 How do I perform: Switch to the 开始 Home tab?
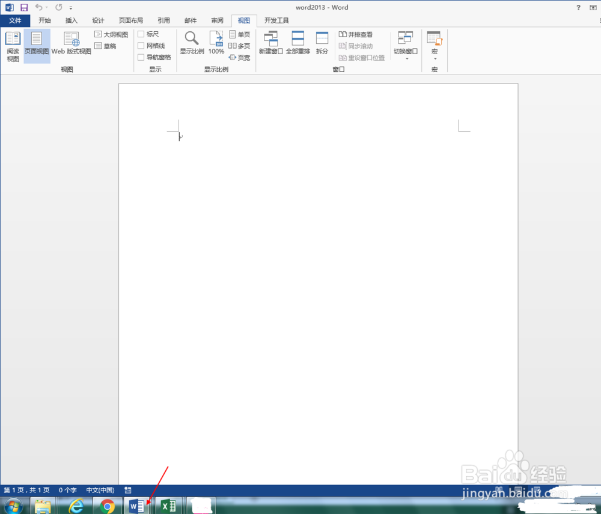[x=44, y=20]
